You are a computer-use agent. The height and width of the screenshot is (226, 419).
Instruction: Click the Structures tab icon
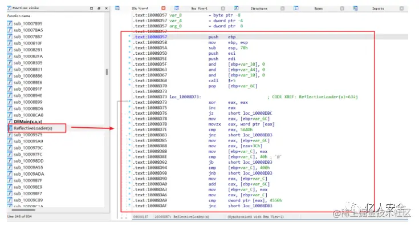pyautogui.click(x=236, y=9)
